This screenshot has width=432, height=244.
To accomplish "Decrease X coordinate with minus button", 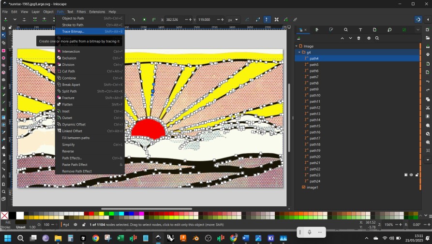I will coord(186,20).
